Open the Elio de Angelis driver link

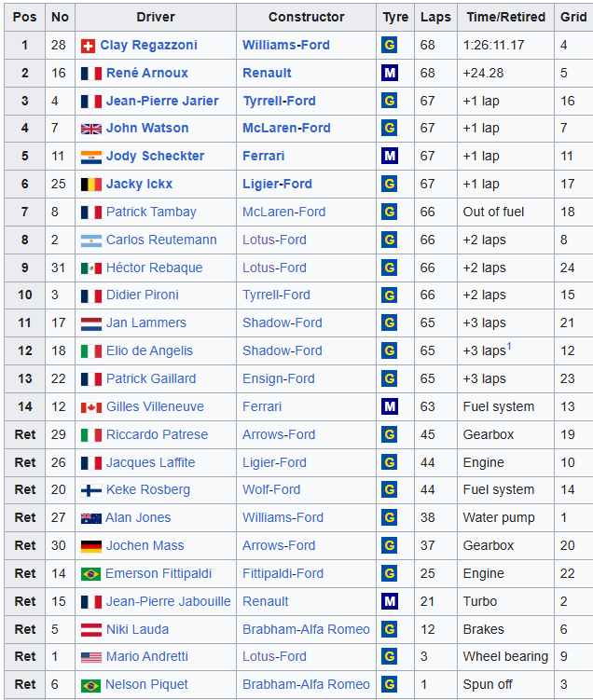click(149, 350)
